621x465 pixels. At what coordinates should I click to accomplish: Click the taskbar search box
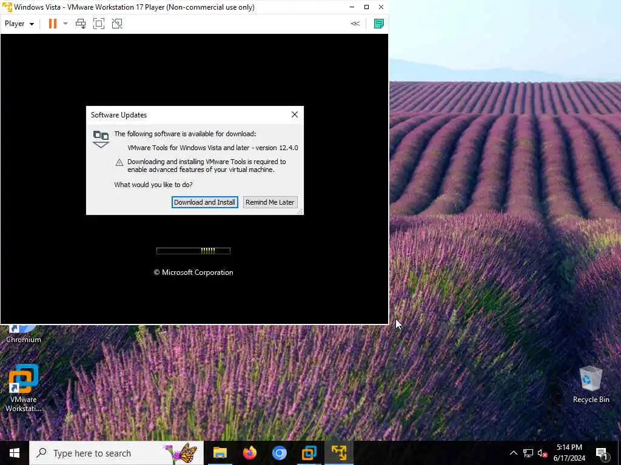pyautogui.click(x=116, y=453)
